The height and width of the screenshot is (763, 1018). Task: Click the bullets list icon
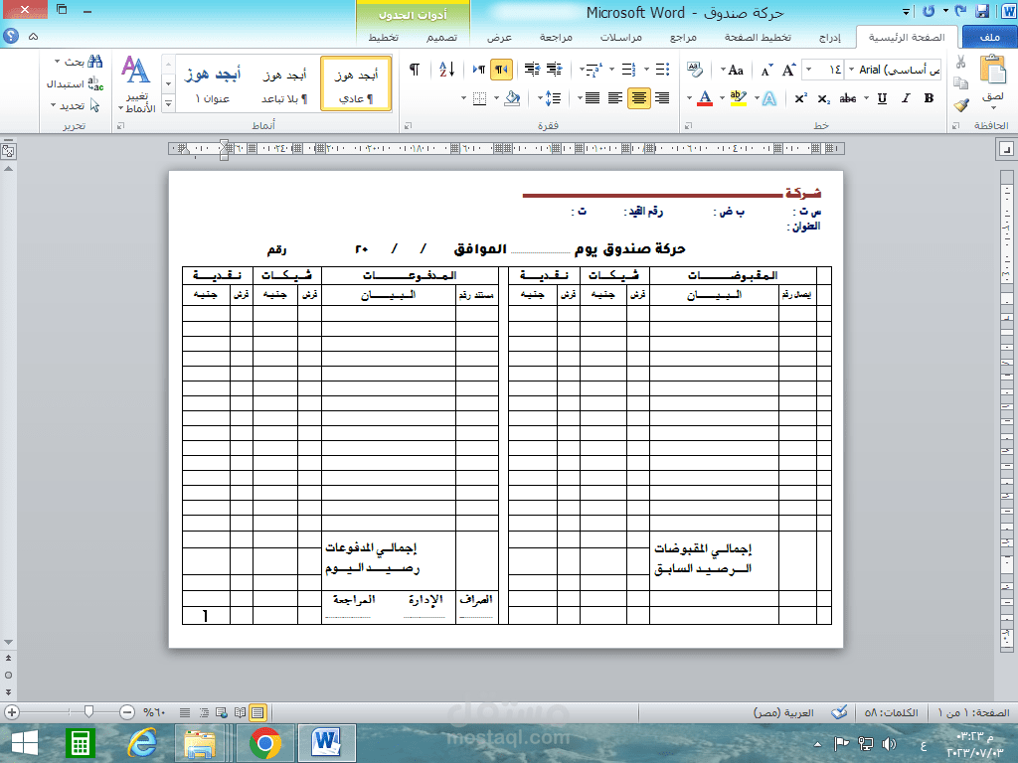point(662,70)
